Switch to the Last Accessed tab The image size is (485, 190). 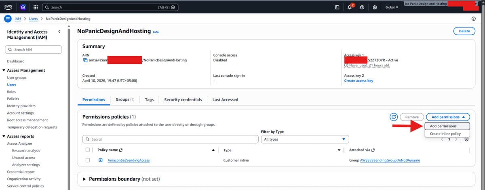225,99
